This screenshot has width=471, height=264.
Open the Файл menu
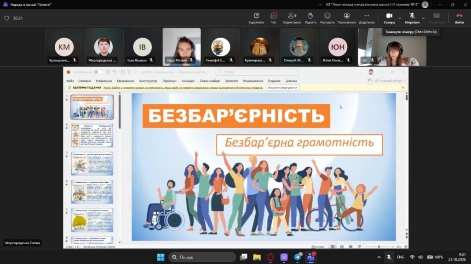click(x=70, y=81)
